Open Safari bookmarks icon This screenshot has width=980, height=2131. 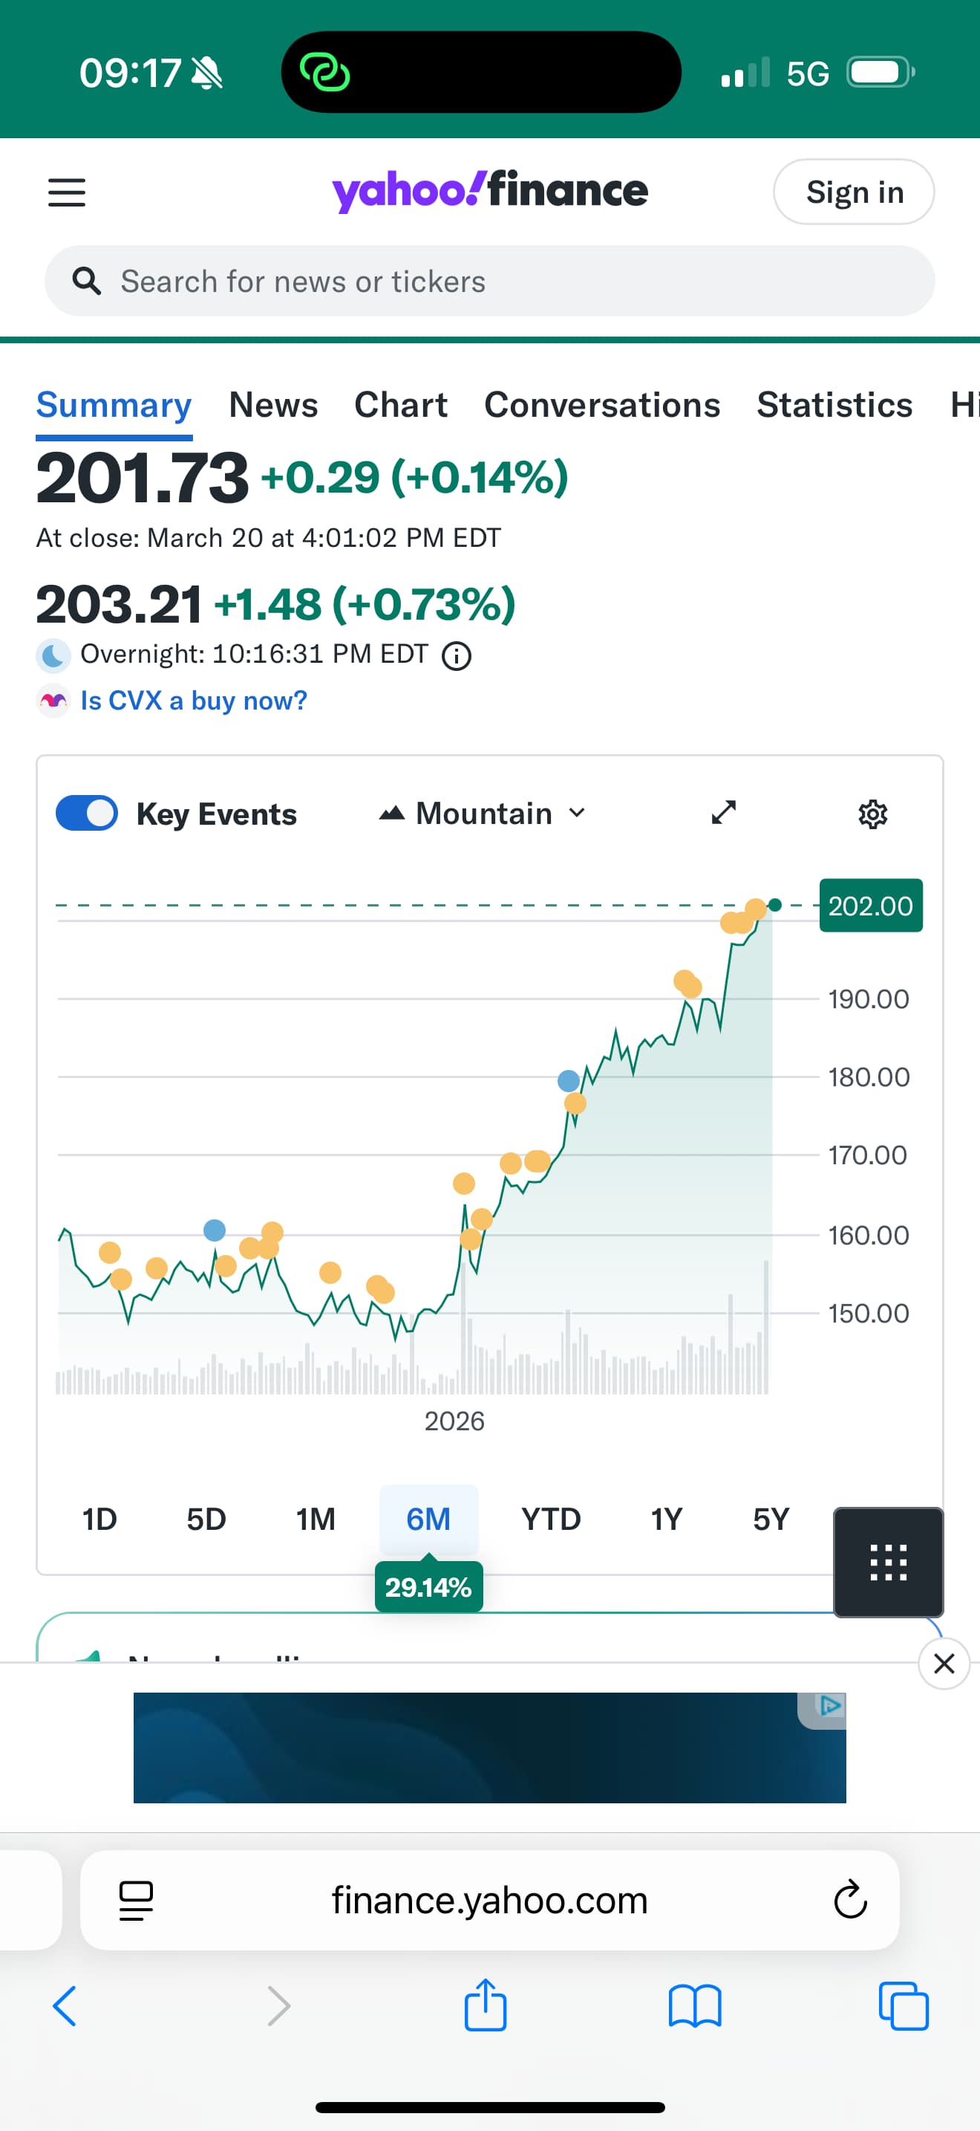coord(695,2006)
